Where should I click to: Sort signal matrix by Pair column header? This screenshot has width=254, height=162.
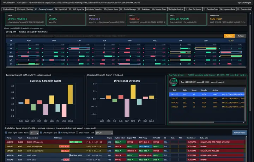click(x=9, y=138)
